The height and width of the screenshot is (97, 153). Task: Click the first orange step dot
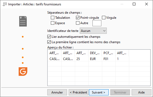(23, 37)
